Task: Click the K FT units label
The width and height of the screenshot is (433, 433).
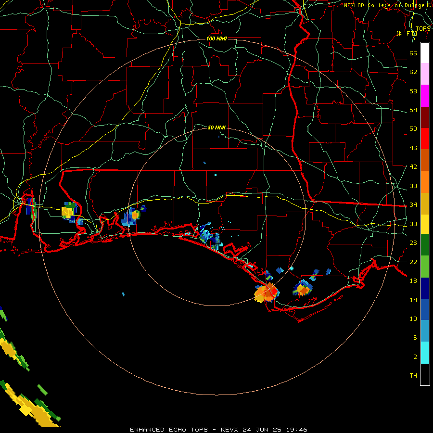Action: [x=407, y=33]
